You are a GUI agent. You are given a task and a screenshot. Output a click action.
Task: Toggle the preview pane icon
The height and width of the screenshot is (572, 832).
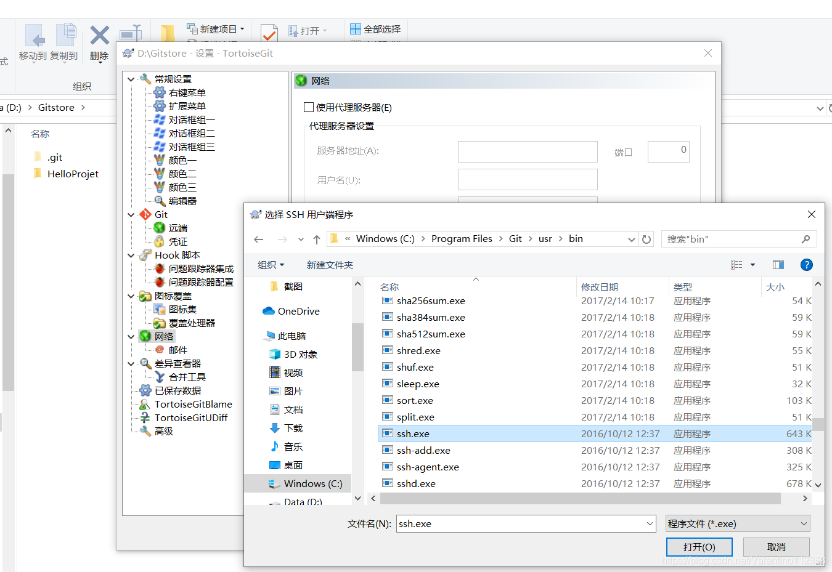point(778,265)
